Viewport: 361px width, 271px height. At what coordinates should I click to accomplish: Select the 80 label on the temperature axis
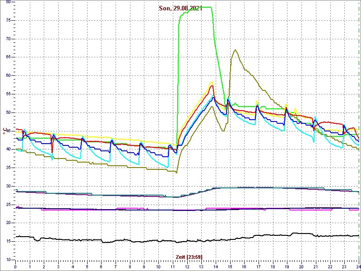8,2
